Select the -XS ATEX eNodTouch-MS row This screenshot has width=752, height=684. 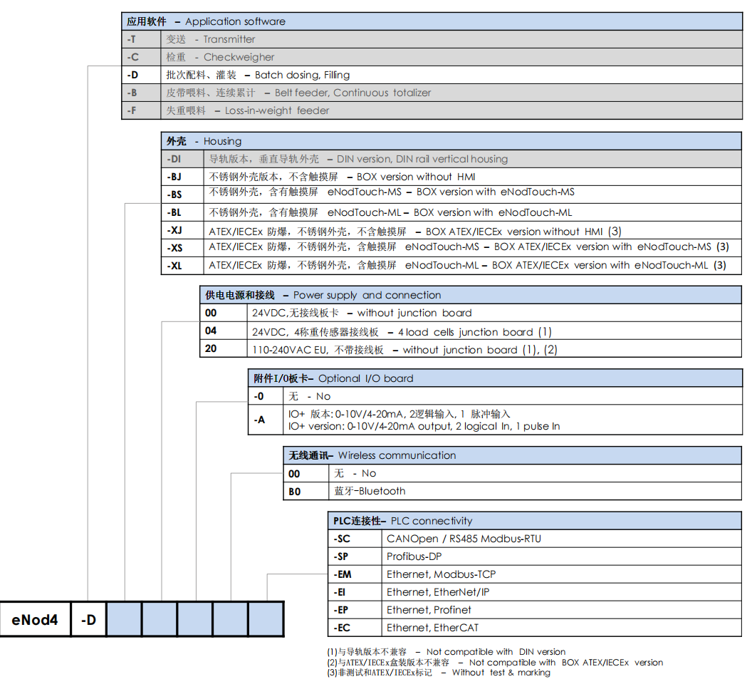pyautogui.click(x=451, y=248)
